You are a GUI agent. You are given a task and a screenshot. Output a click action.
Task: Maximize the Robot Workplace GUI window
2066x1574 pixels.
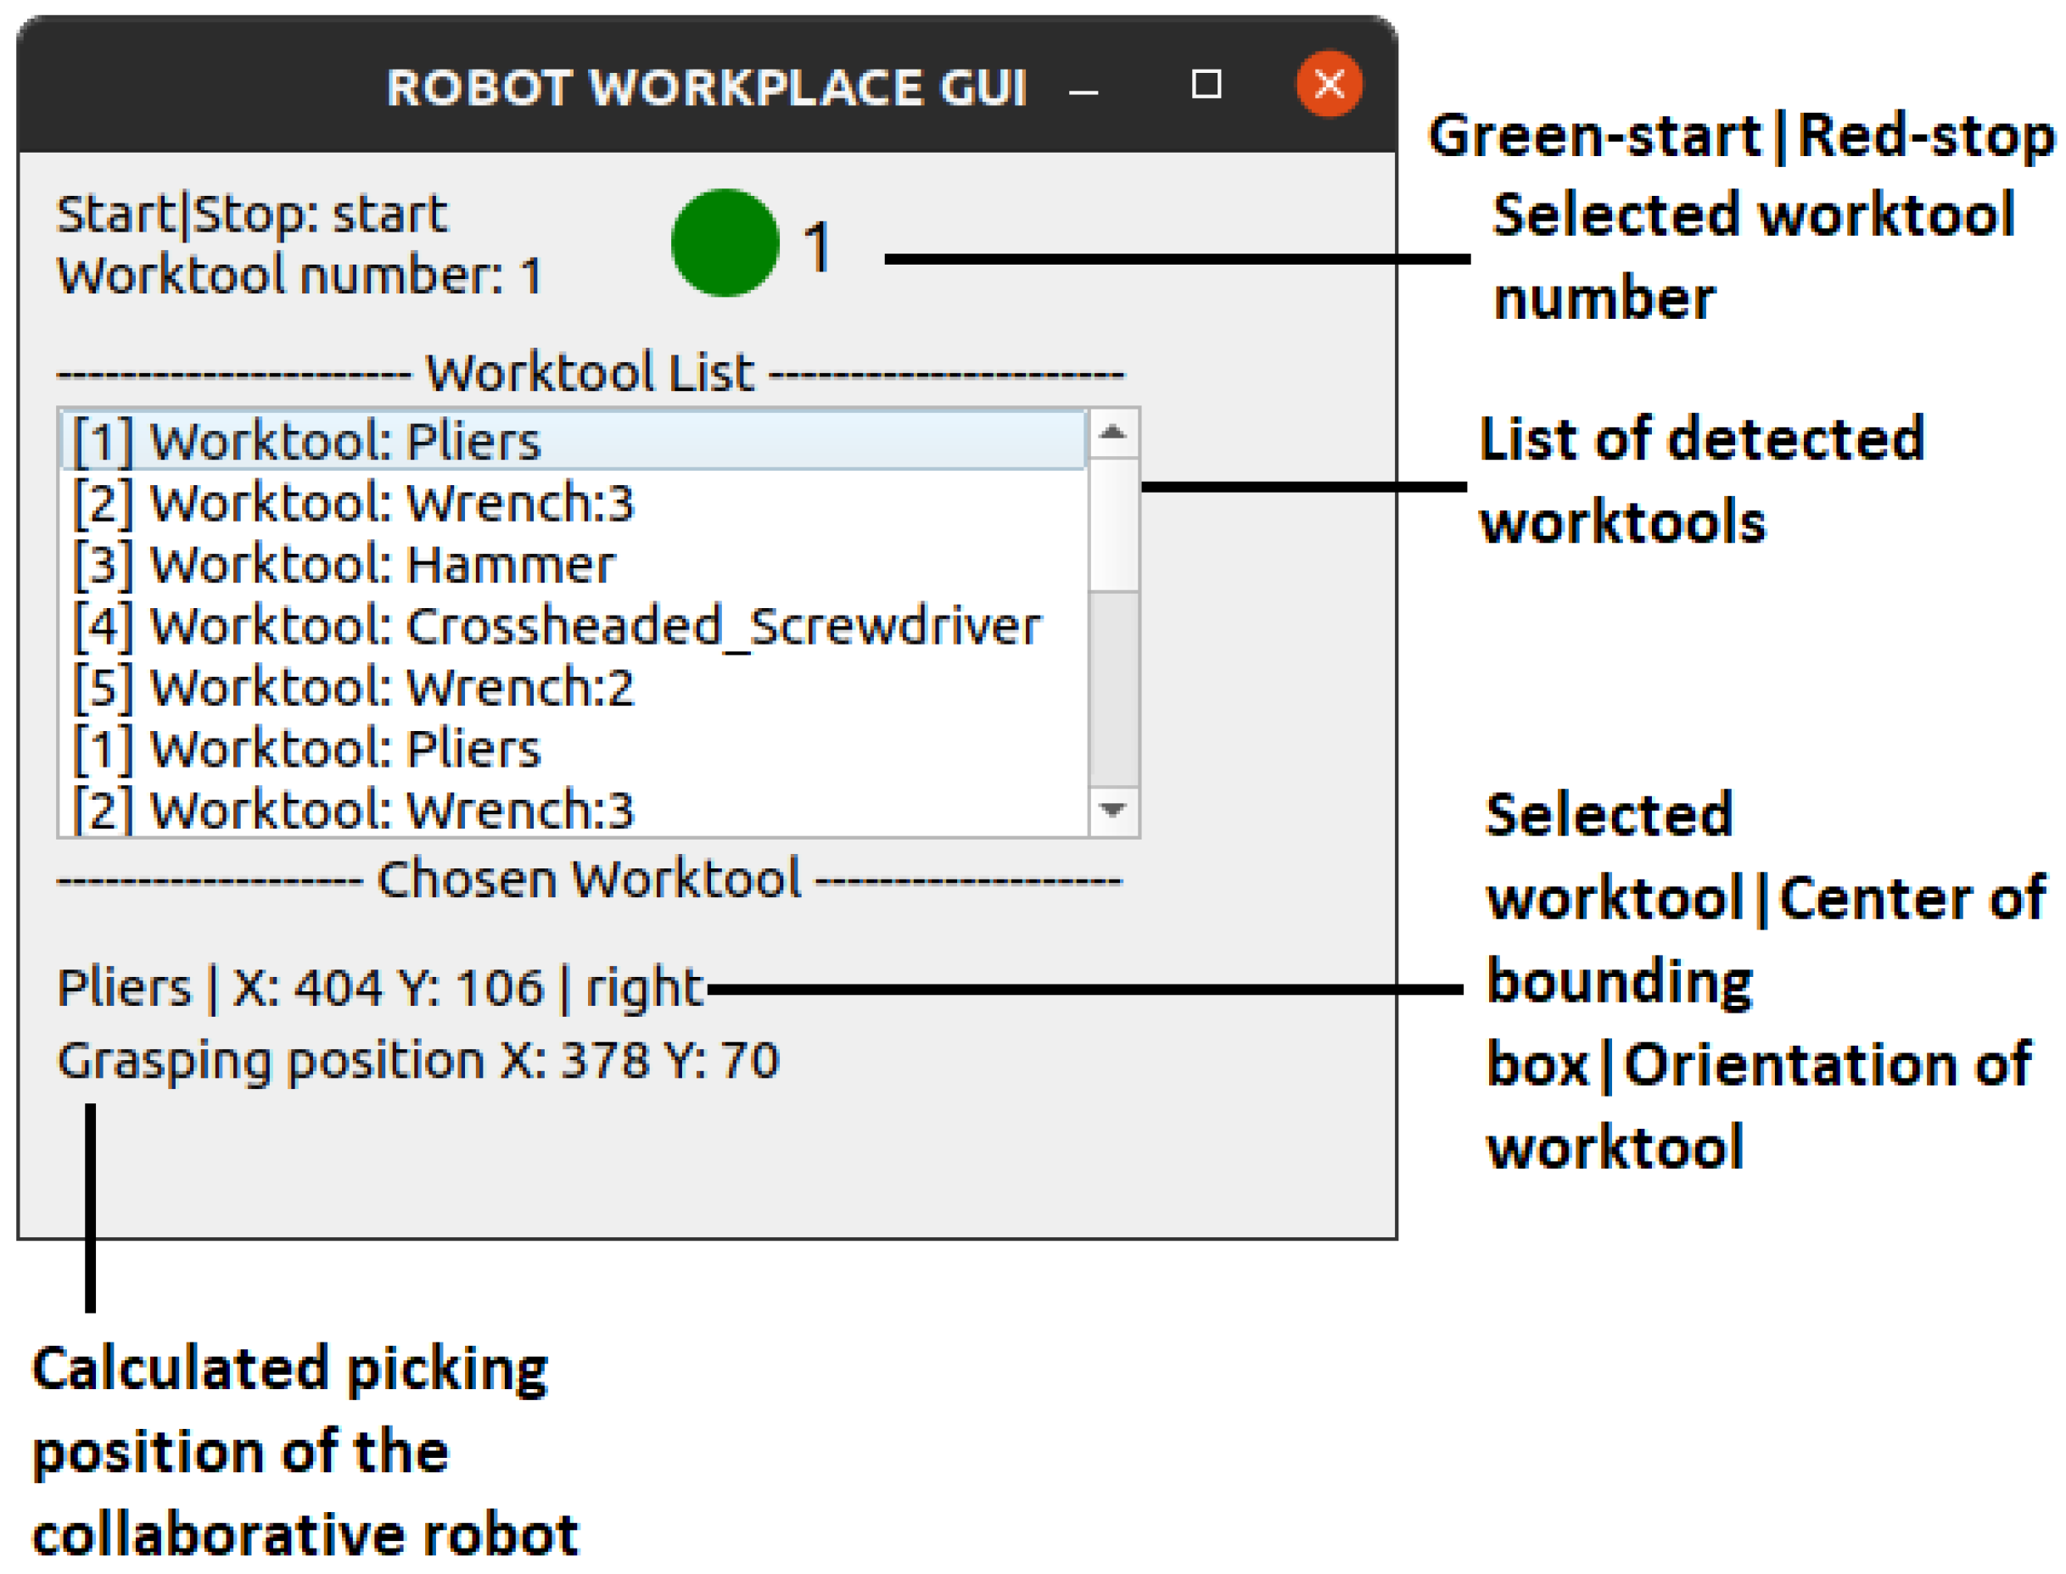point(1206,84)
